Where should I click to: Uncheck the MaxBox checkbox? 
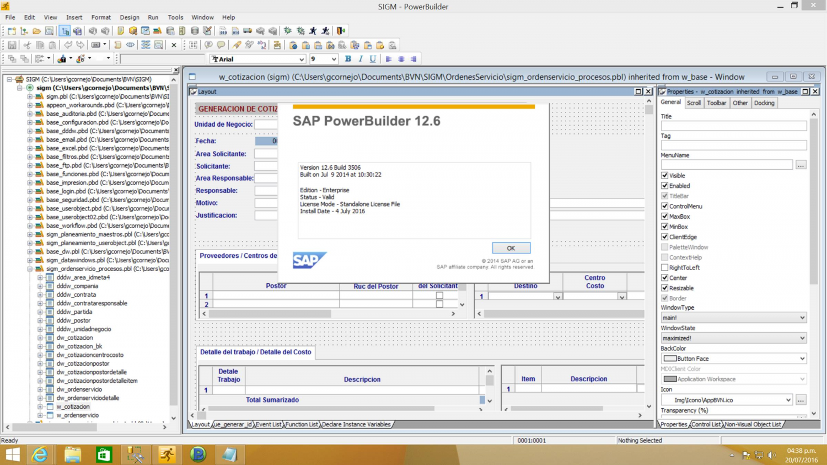pos(664,217)
